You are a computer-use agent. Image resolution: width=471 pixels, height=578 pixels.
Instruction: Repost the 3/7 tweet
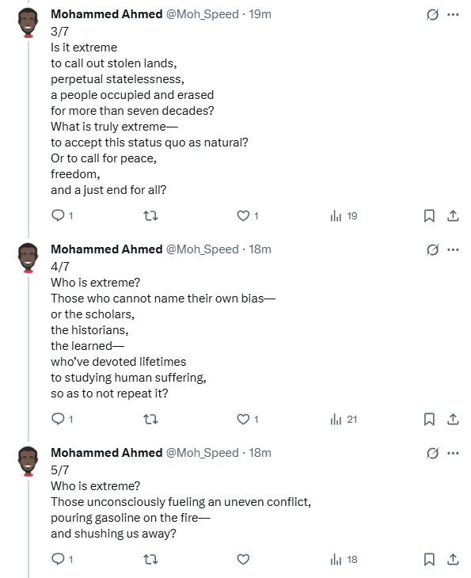(150, 215)
